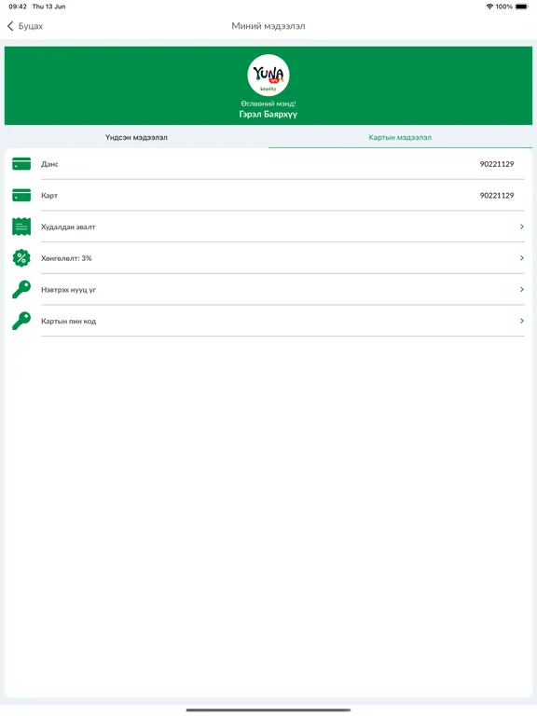Click the Худалдан авалт receipt icon

(21, 227)
